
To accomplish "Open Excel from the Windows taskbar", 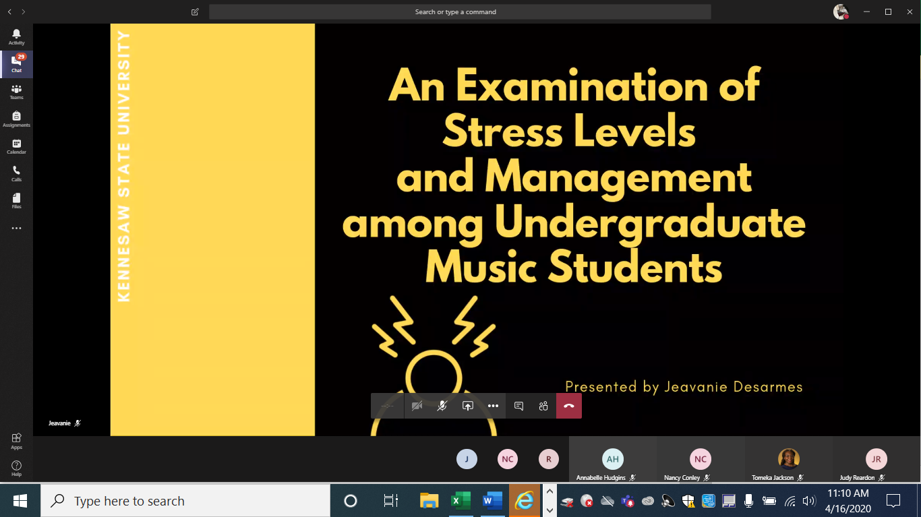I will coord(460,501).
